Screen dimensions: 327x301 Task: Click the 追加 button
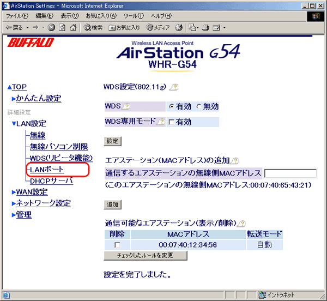click(113, 204)
